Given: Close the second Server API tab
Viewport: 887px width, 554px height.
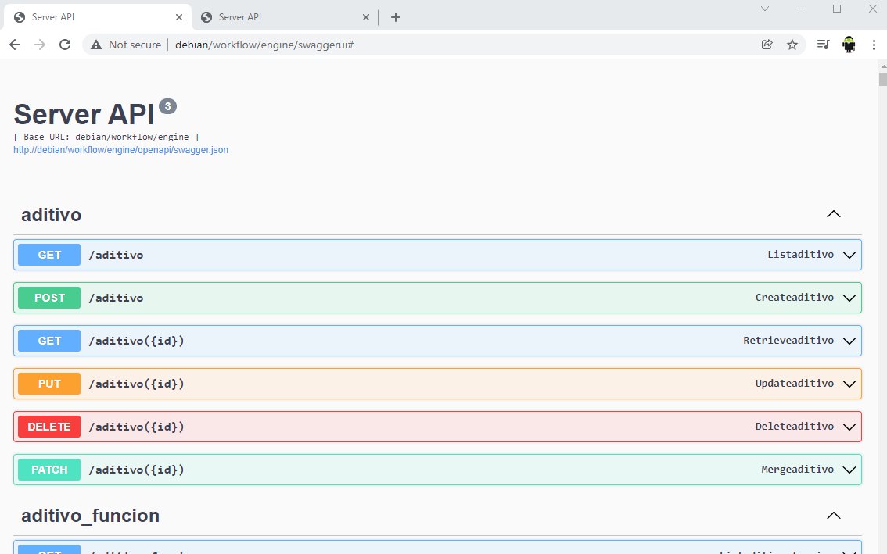Looking at the screenshot, I should pyautogui.click(x=366, y=17).
